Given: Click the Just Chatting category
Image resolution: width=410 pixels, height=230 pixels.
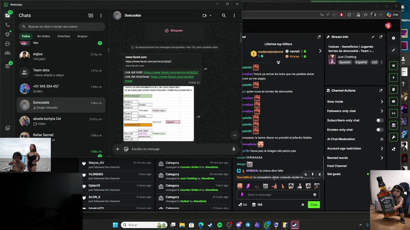Looking at the screenshot, I should tap(347, 57).
